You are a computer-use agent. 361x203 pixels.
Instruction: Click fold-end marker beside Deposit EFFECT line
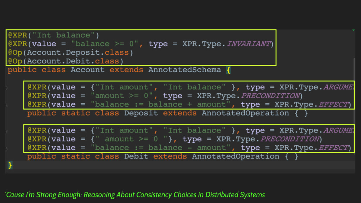coord(7,104)
